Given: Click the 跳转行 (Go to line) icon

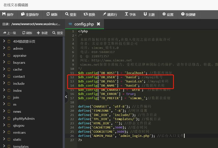Looking at the screenshot, I should tap(104, 14).
